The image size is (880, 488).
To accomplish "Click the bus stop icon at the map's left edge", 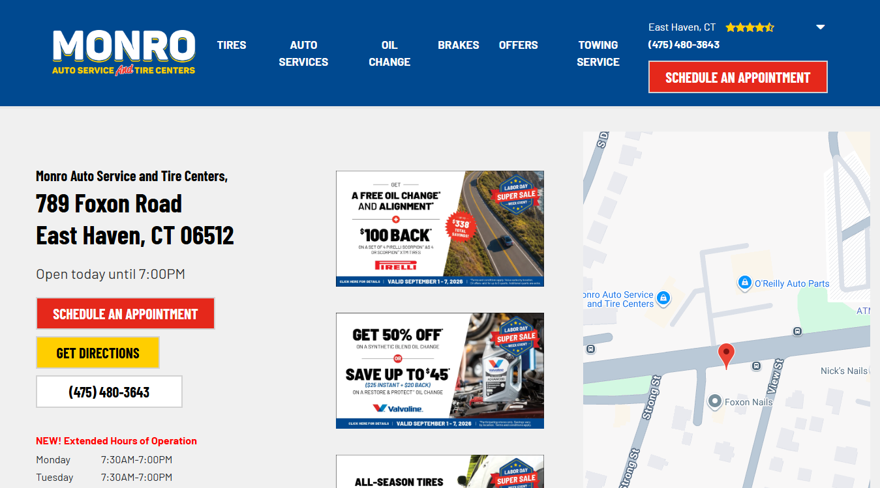I will (590, 349).
